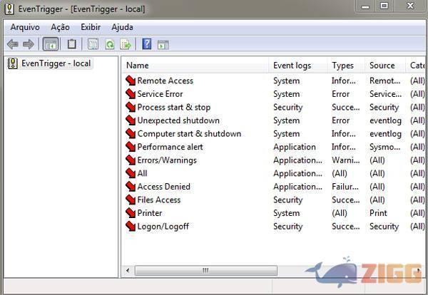This screenshot has height=295, width=428.
Task: Click the Back arrow toolbar icon
Action: pos(13,44)
